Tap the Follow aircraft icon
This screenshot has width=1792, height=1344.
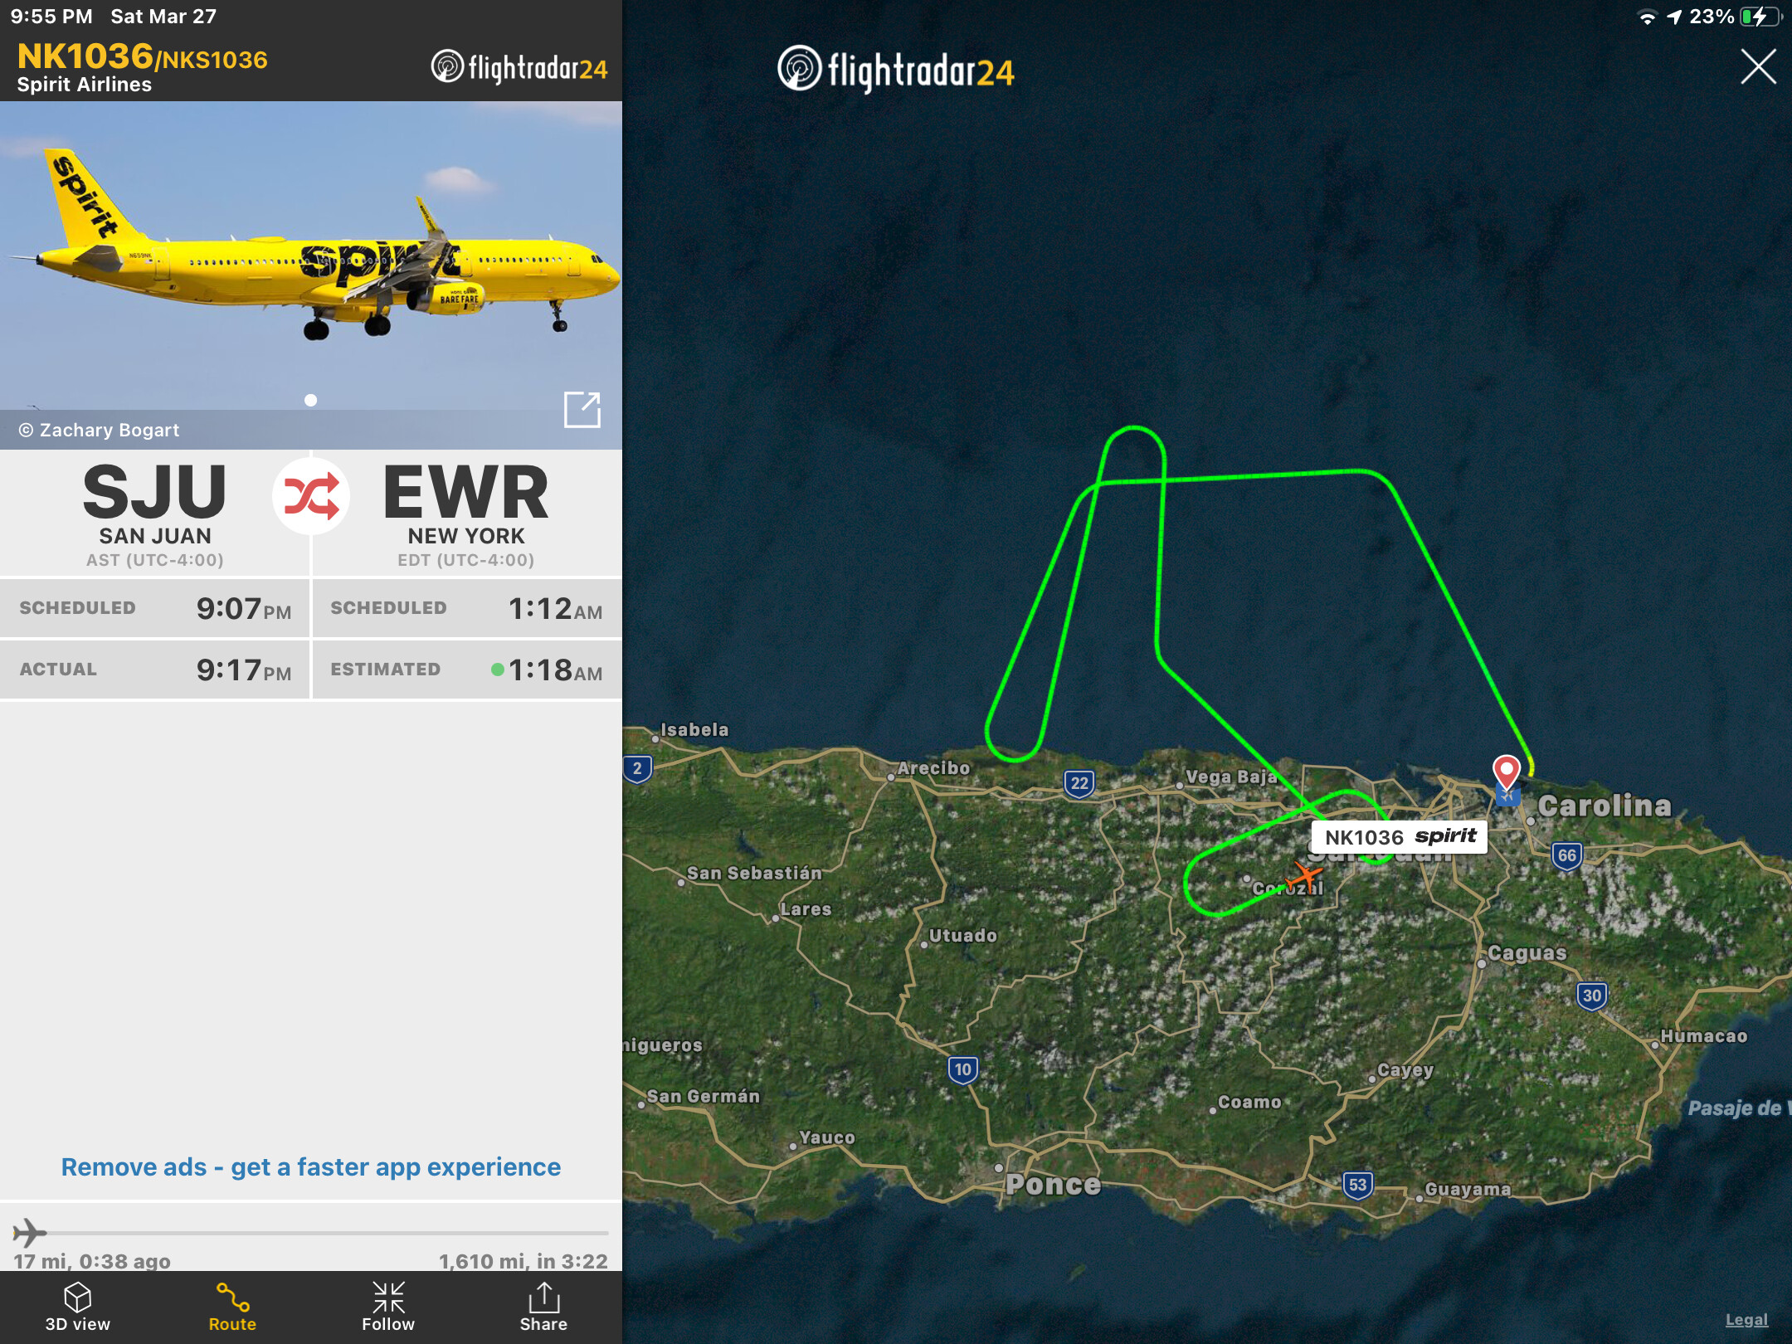[x=388, y=1307]
